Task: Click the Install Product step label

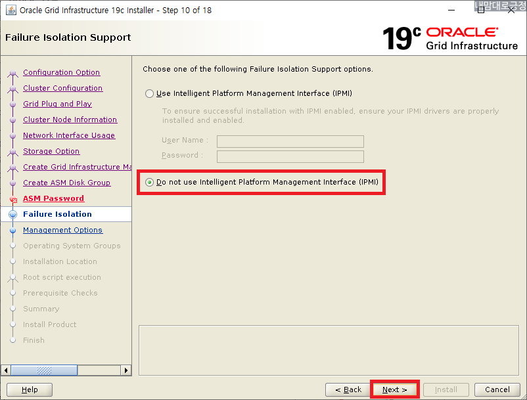Action: (x=49, y=324)
